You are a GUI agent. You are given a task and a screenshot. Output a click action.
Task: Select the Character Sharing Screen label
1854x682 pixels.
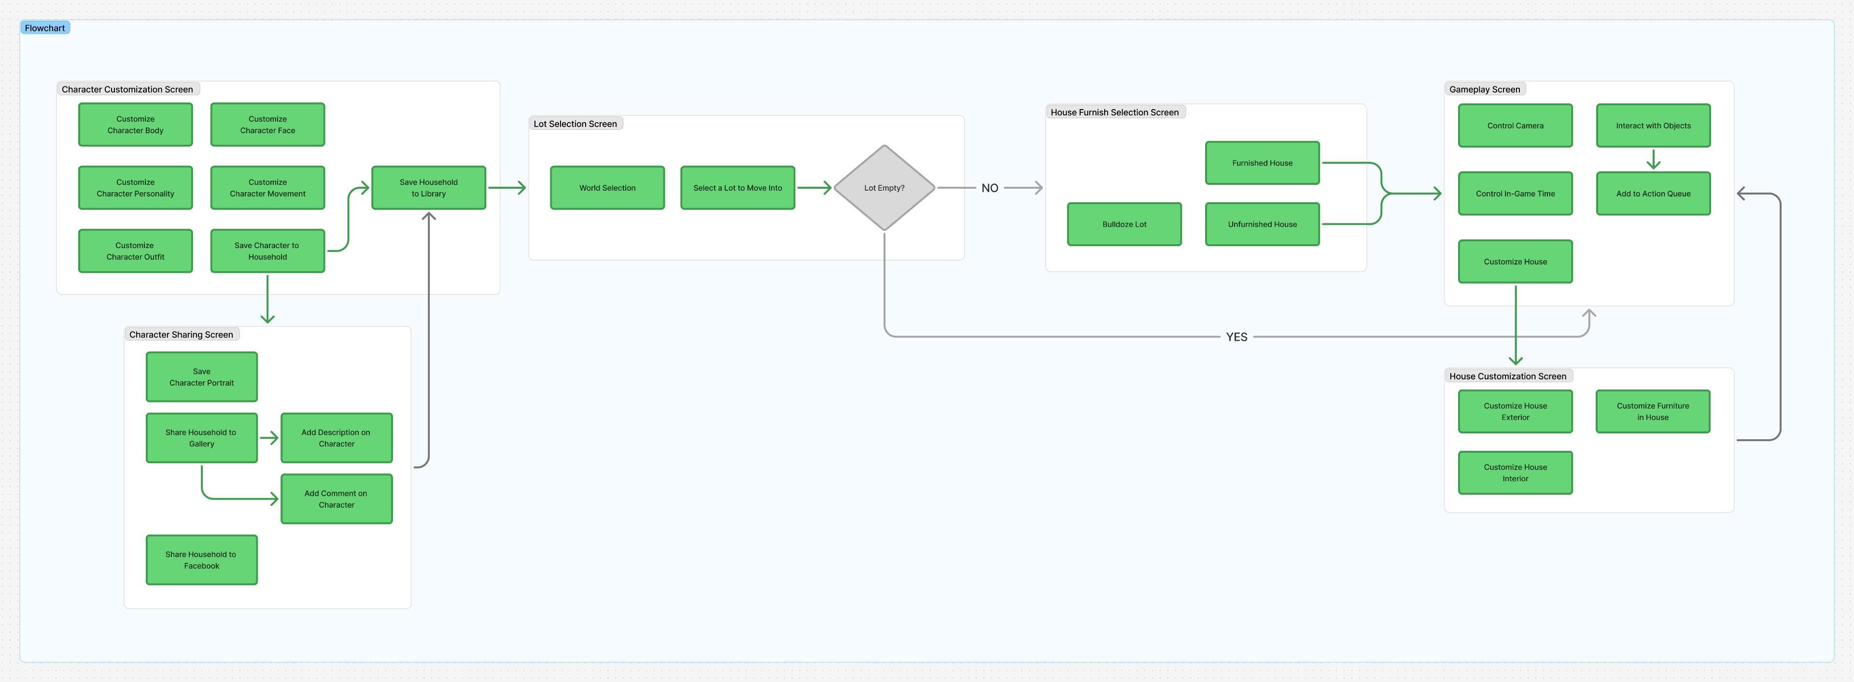click(181, 334)
